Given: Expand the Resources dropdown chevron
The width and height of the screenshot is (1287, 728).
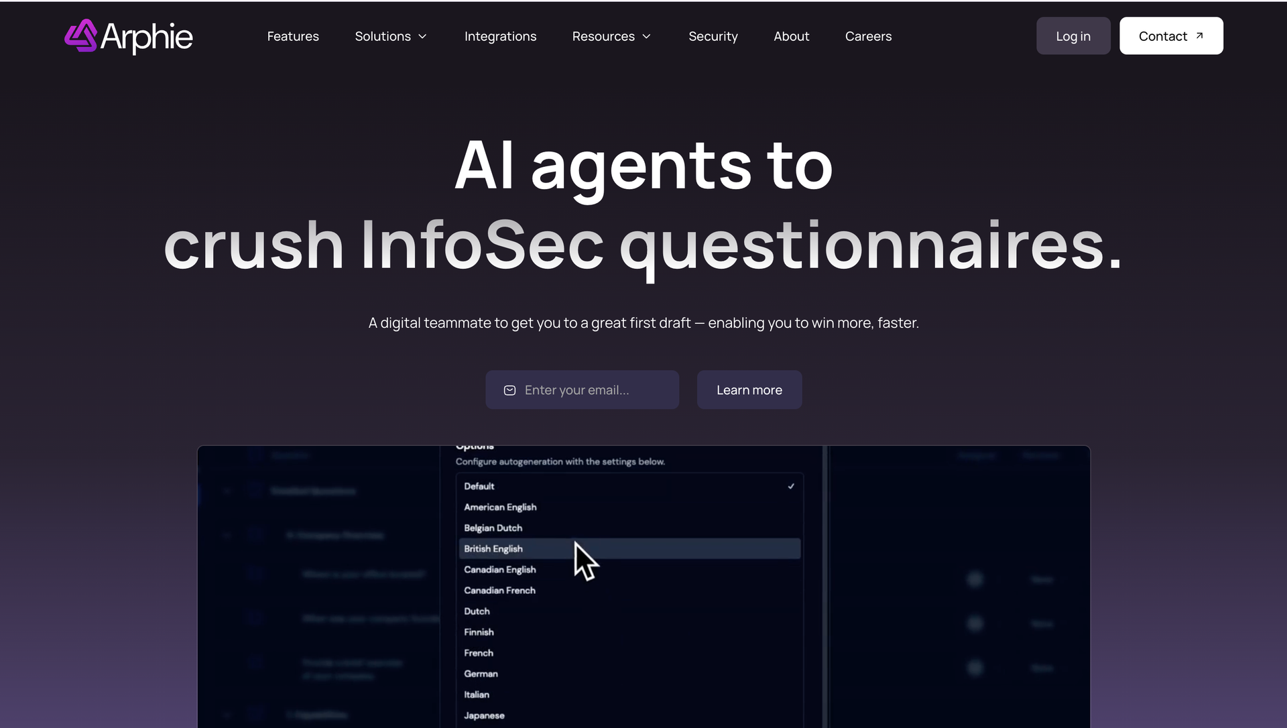Looking at the screenshot, I should click(x=646, y=36).
